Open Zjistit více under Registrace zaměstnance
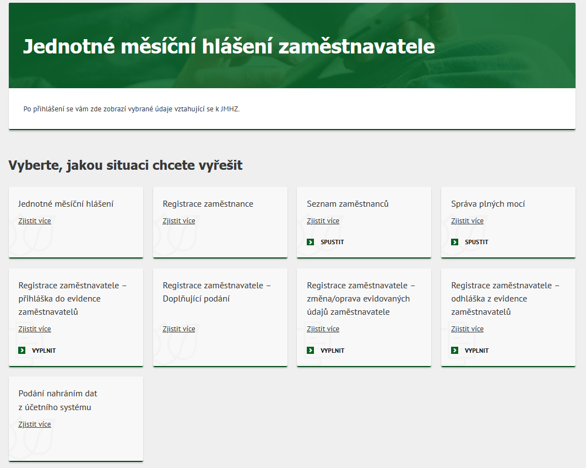586x468 pixels. (x=179, y=221)
